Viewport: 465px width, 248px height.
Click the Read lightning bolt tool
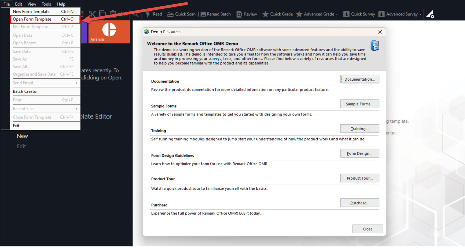coord(154,14)
